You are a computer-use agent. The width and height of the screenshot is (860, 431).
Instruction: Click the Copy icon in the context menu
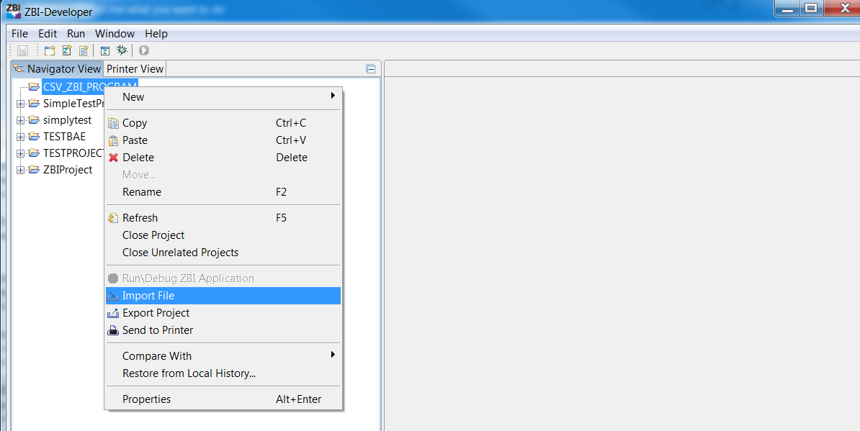[113, 122]
